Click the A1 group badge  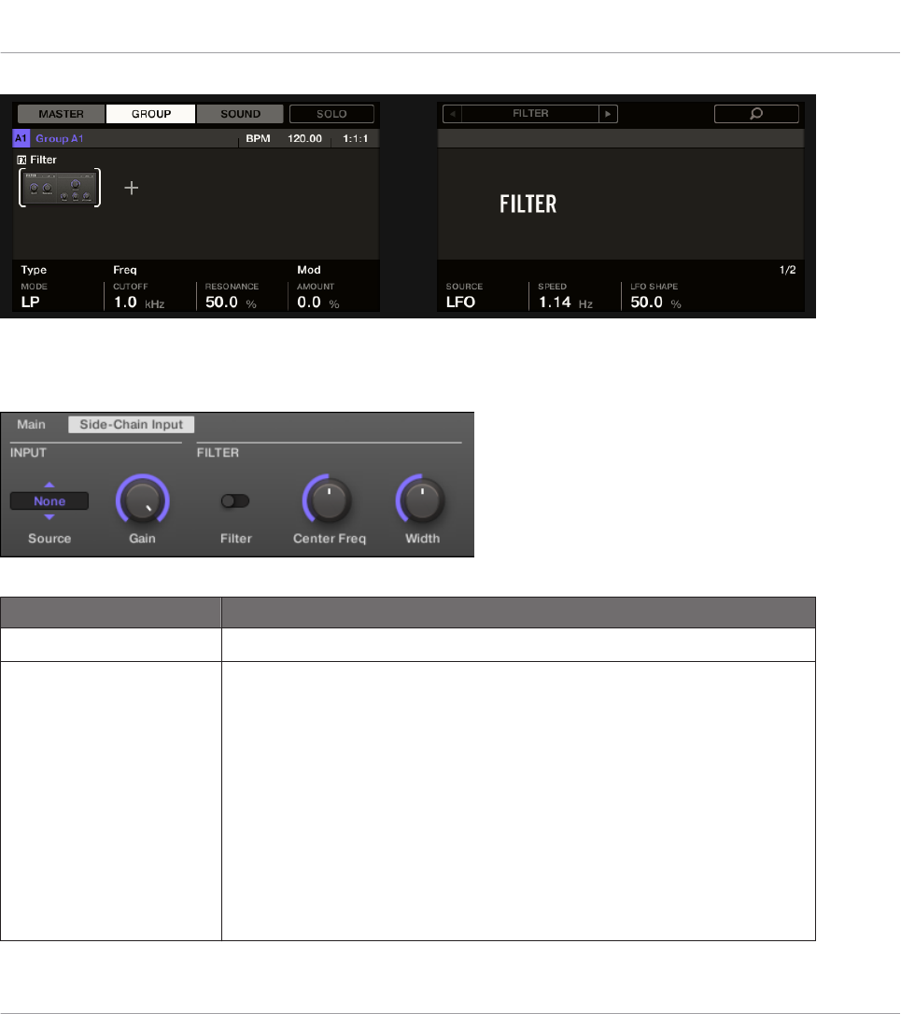[21, 138]
